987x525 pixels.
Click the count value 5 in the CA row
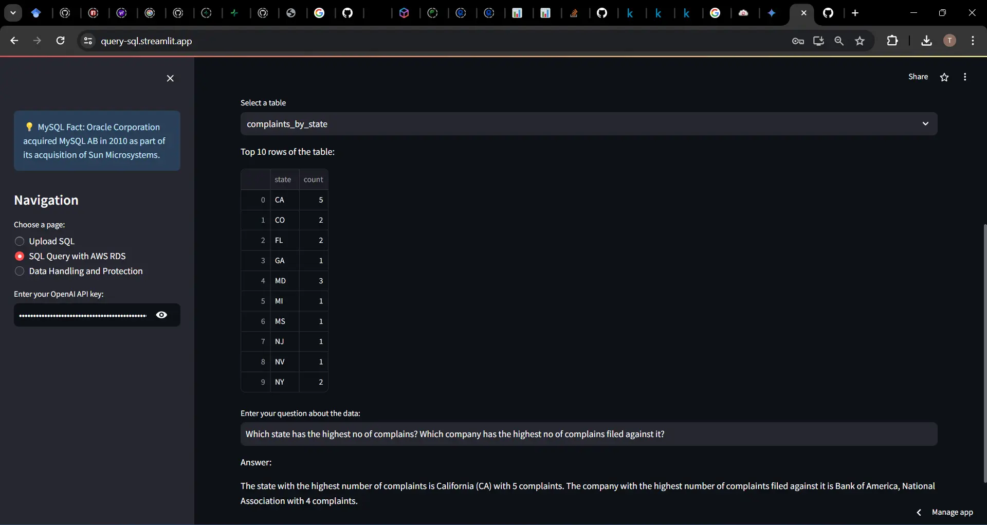pyautogui.click(x=314, y=200)
